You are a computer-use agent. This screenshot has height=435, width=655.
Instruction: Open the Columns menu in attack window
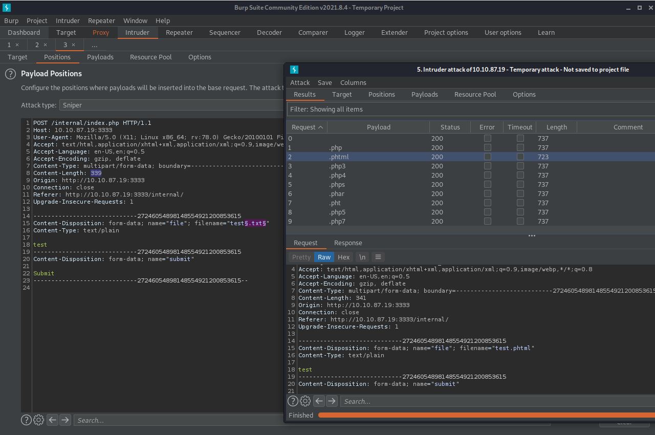pyautogui.click(x=353, y=82)
